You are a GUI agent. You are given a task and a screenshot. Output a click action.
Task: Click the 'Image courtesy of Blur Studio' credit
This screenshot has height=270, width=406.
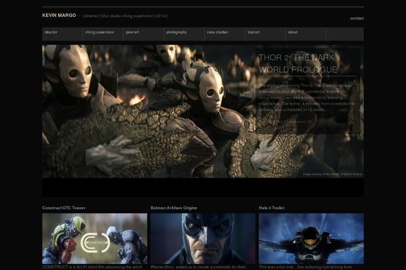click(x=332, y=174)
